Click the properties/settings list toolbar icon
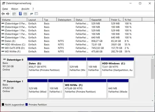The height and width of the screenshot is (112, 155). coord(36,14)
